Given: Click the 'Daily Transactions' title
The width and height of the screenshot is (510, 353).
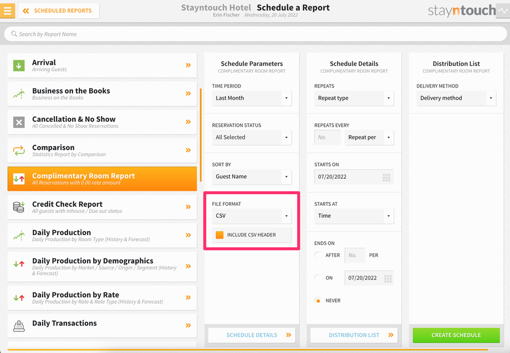Looking at the screenshot, I should pyautogui.click(x=64, y=323).
